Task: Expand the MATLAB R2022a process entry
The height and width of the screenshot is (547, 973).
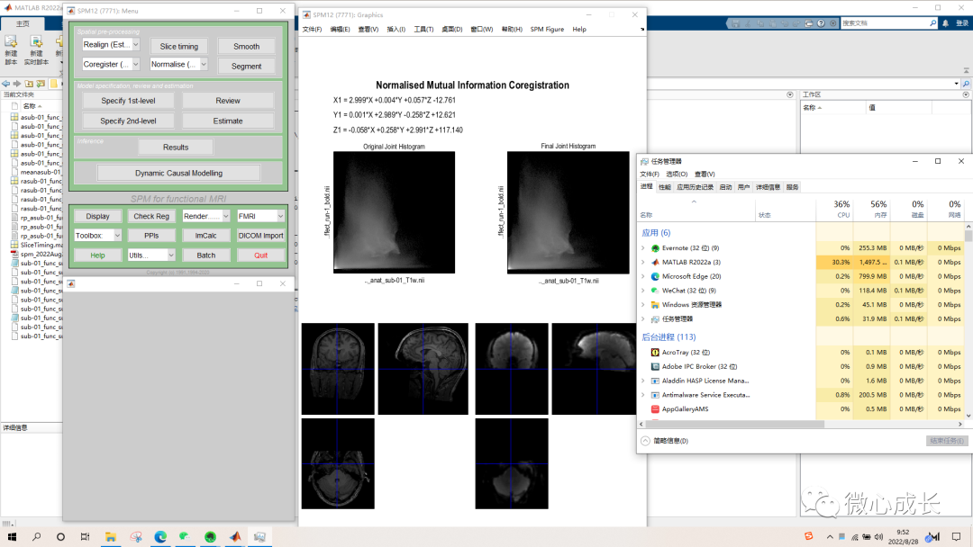Action: coord(643,262)
